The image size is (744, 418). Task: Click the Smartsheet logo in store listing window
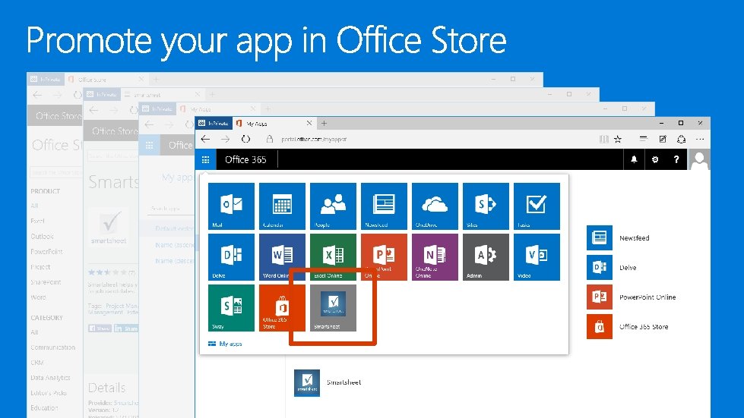tap(109, 227)
